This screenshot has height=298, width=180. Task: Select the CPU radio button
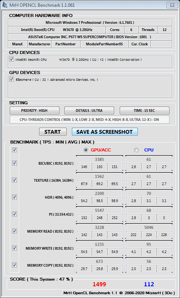136,150
